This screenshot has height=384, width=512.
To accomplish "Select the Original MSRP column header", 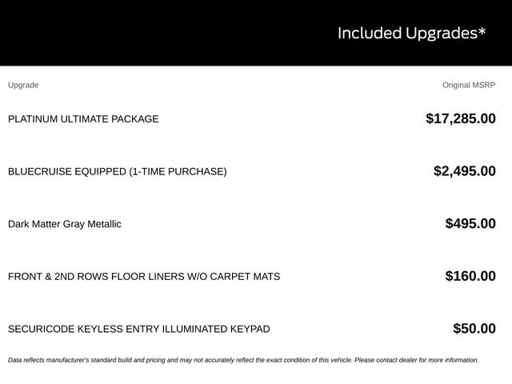I will tap(469, 85).
